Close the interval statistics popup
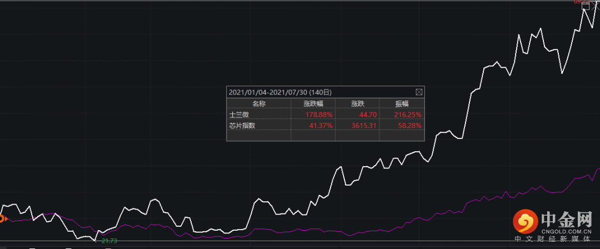Image resolution: width=600 pixels, height=249 pixels. 419,92
